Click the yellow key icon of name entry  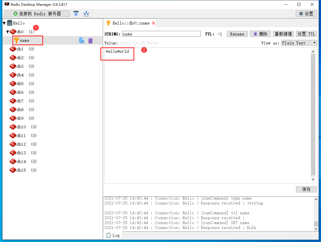tap(17, 40)
